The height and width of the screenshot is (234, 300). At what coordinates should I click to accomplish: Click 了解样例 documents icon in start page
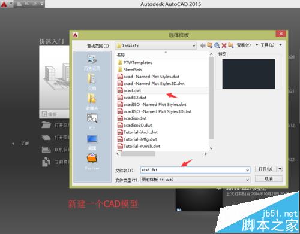[x=46, y=162]
